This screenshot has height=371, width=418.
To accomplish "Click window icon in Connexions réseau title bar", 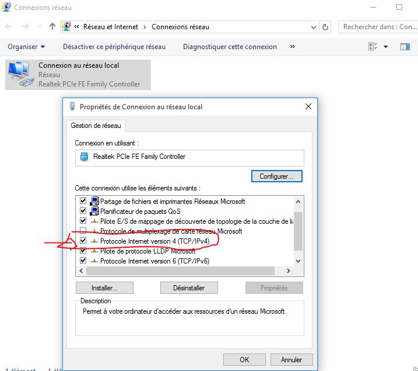I will click(x=6, y=7).
